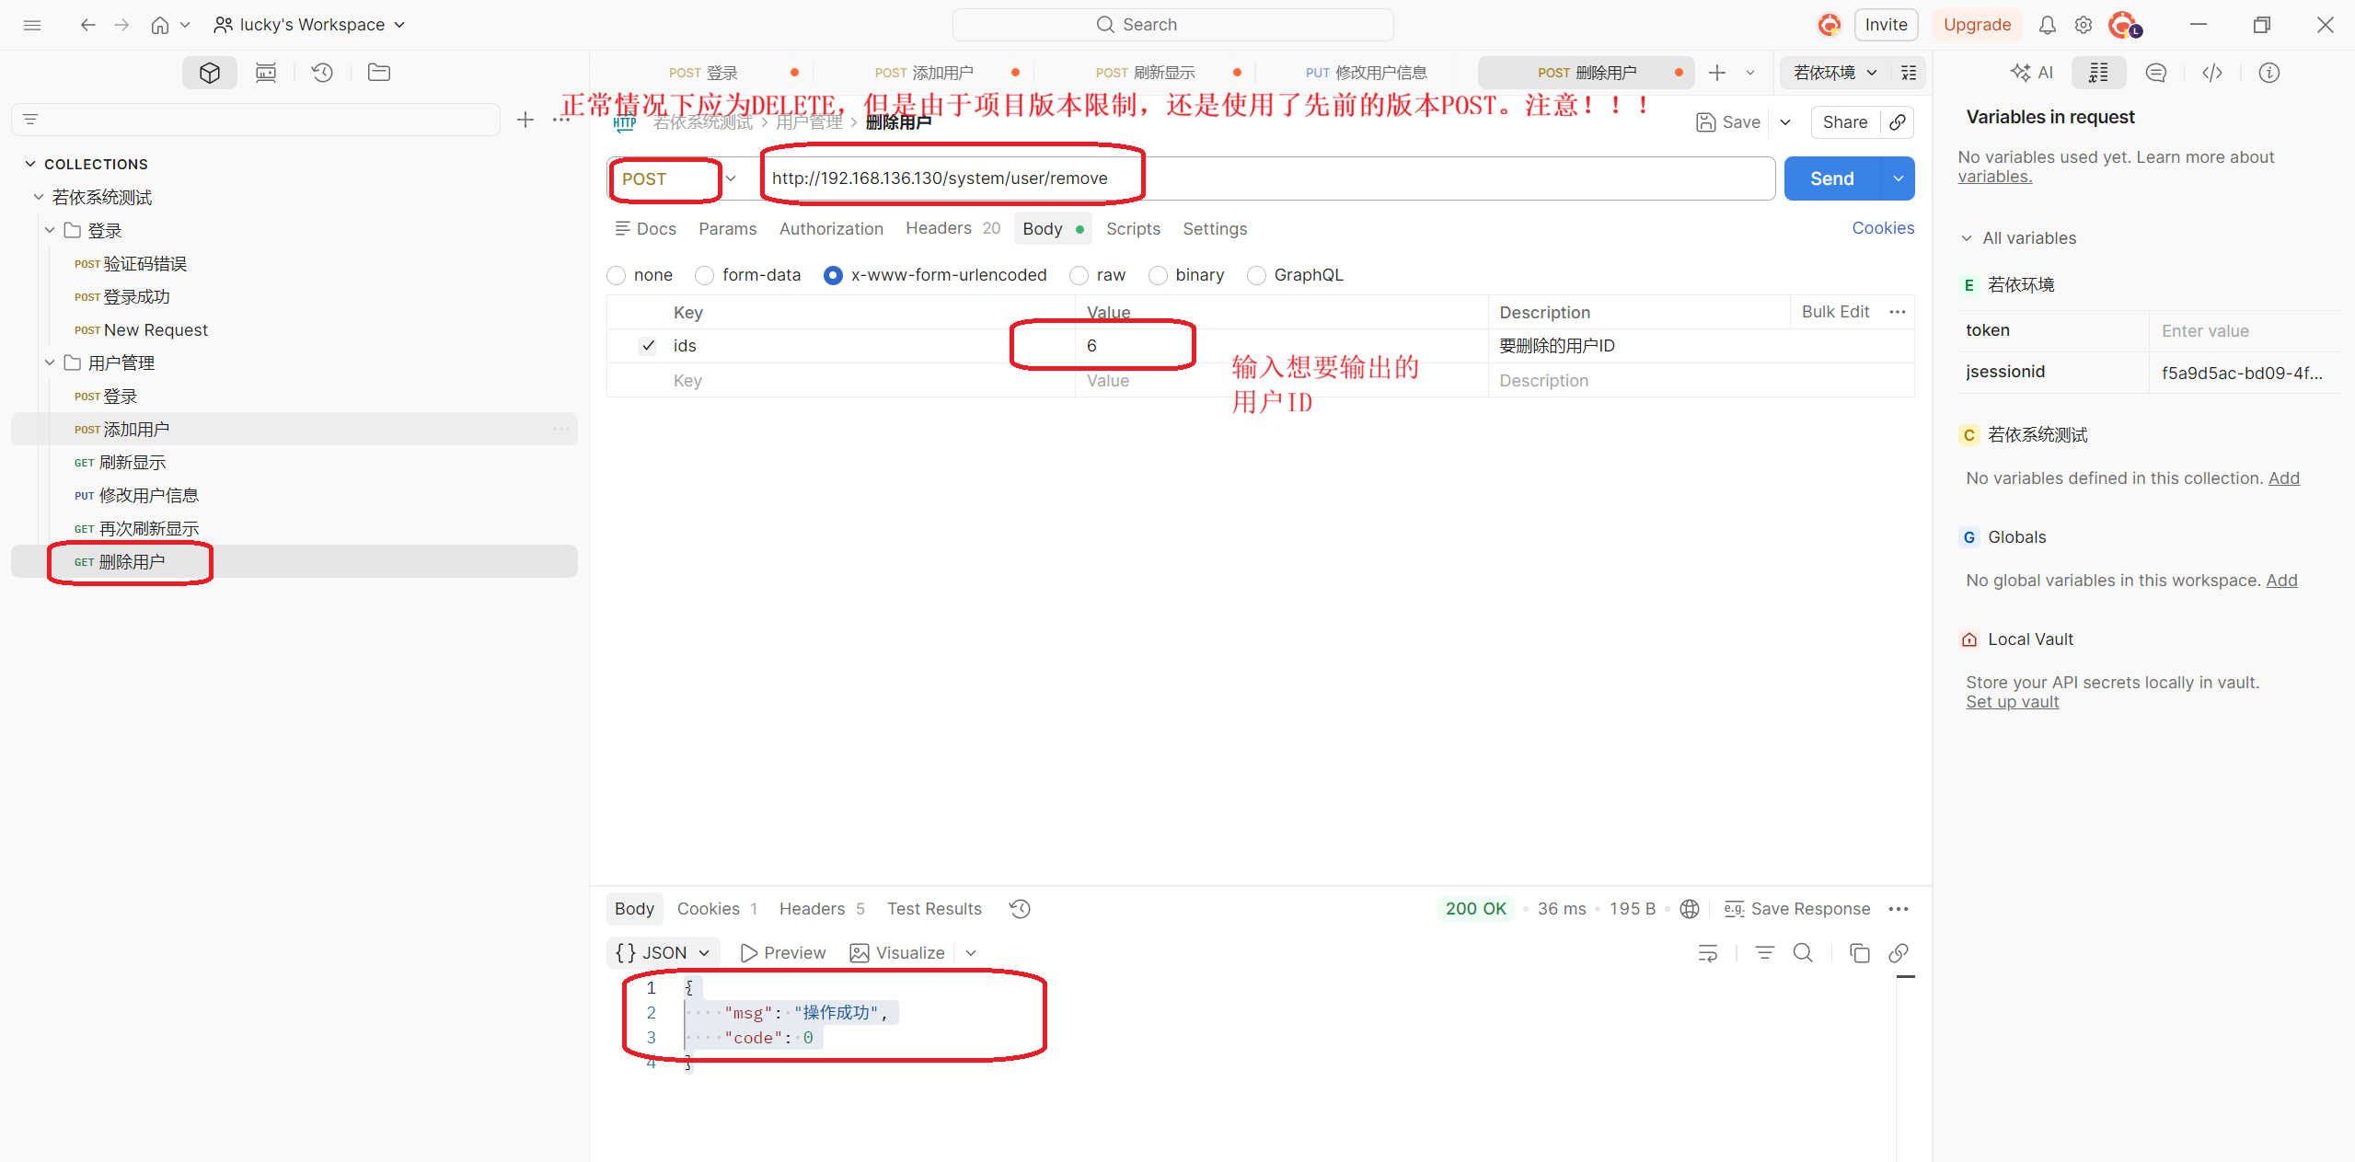Screen dimensions: 2355x1162
Task: Open lucky's Workspace switcher
Action: [x=309, y=25]
